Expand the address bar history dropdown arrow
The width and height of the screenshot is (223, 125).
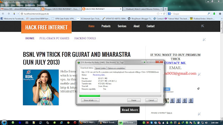pyautogui.click(x=161, y=14)
